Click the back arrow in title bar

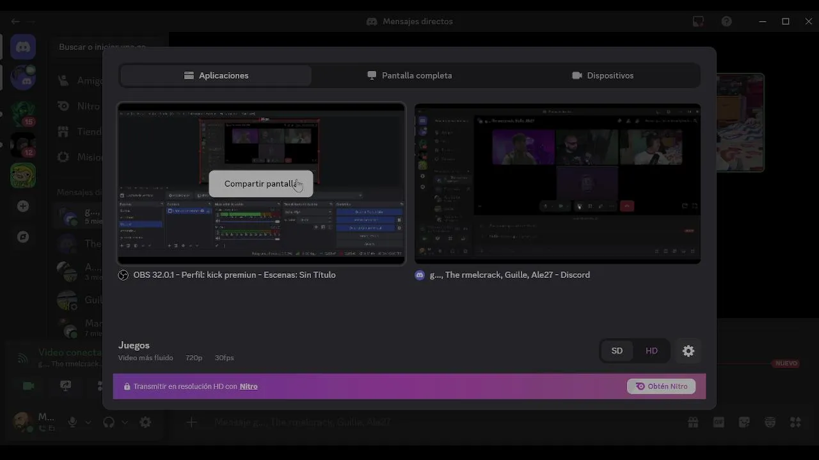pyautogui.click(x=15, y=21)
